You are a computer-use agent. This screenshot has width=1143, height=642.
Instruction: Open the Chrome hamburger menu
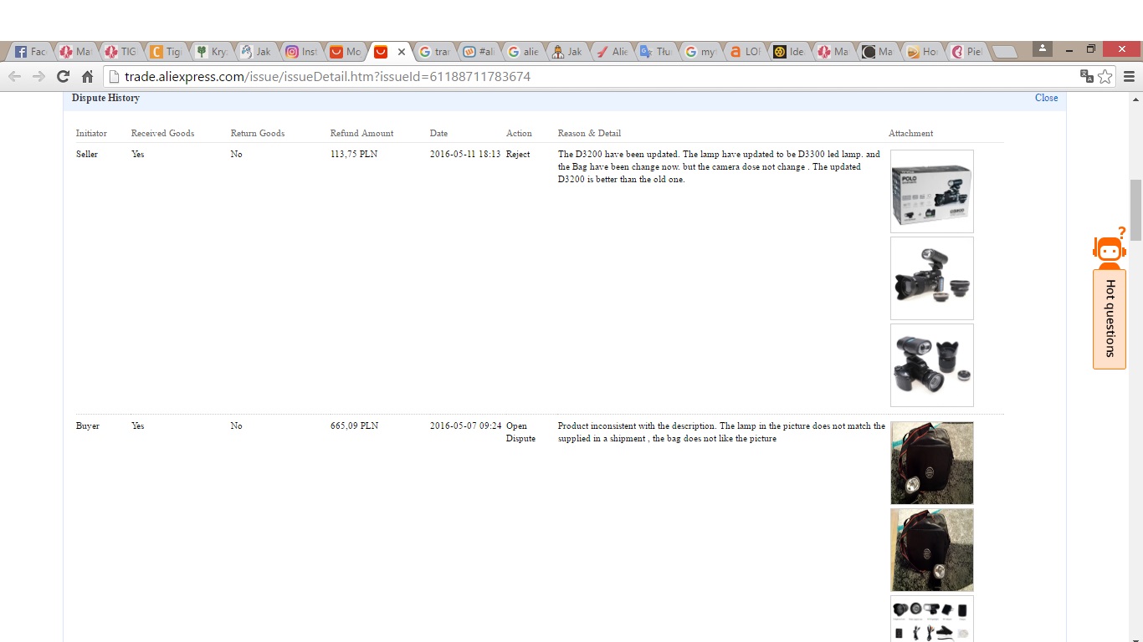coord(1129,77)
